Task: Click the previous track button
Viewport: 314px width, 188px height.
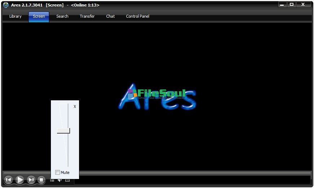Action: click(x=8, y=180)
